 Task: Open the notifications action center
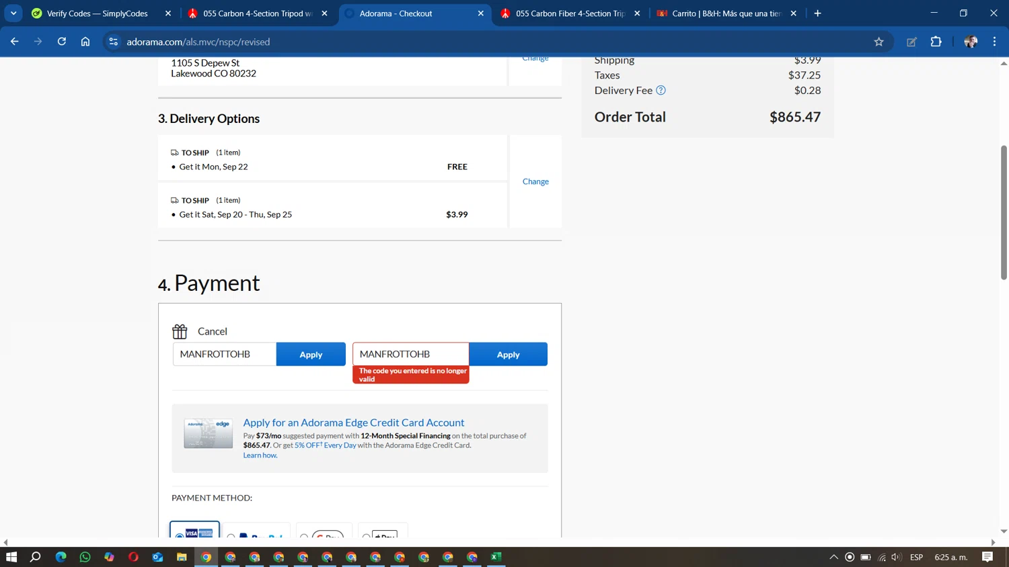coord(987,557)
